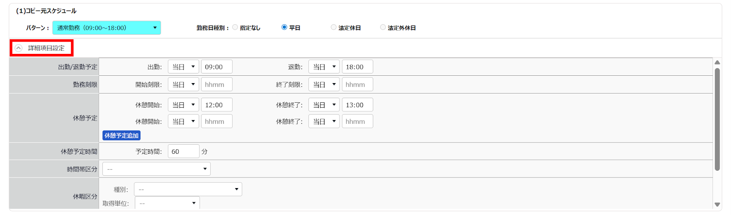The height and width of the screenshot is (215, 731).
Task: Open the second 休憩終了 day dropdown
Action: pyautogui.click(x=324, y=121)
